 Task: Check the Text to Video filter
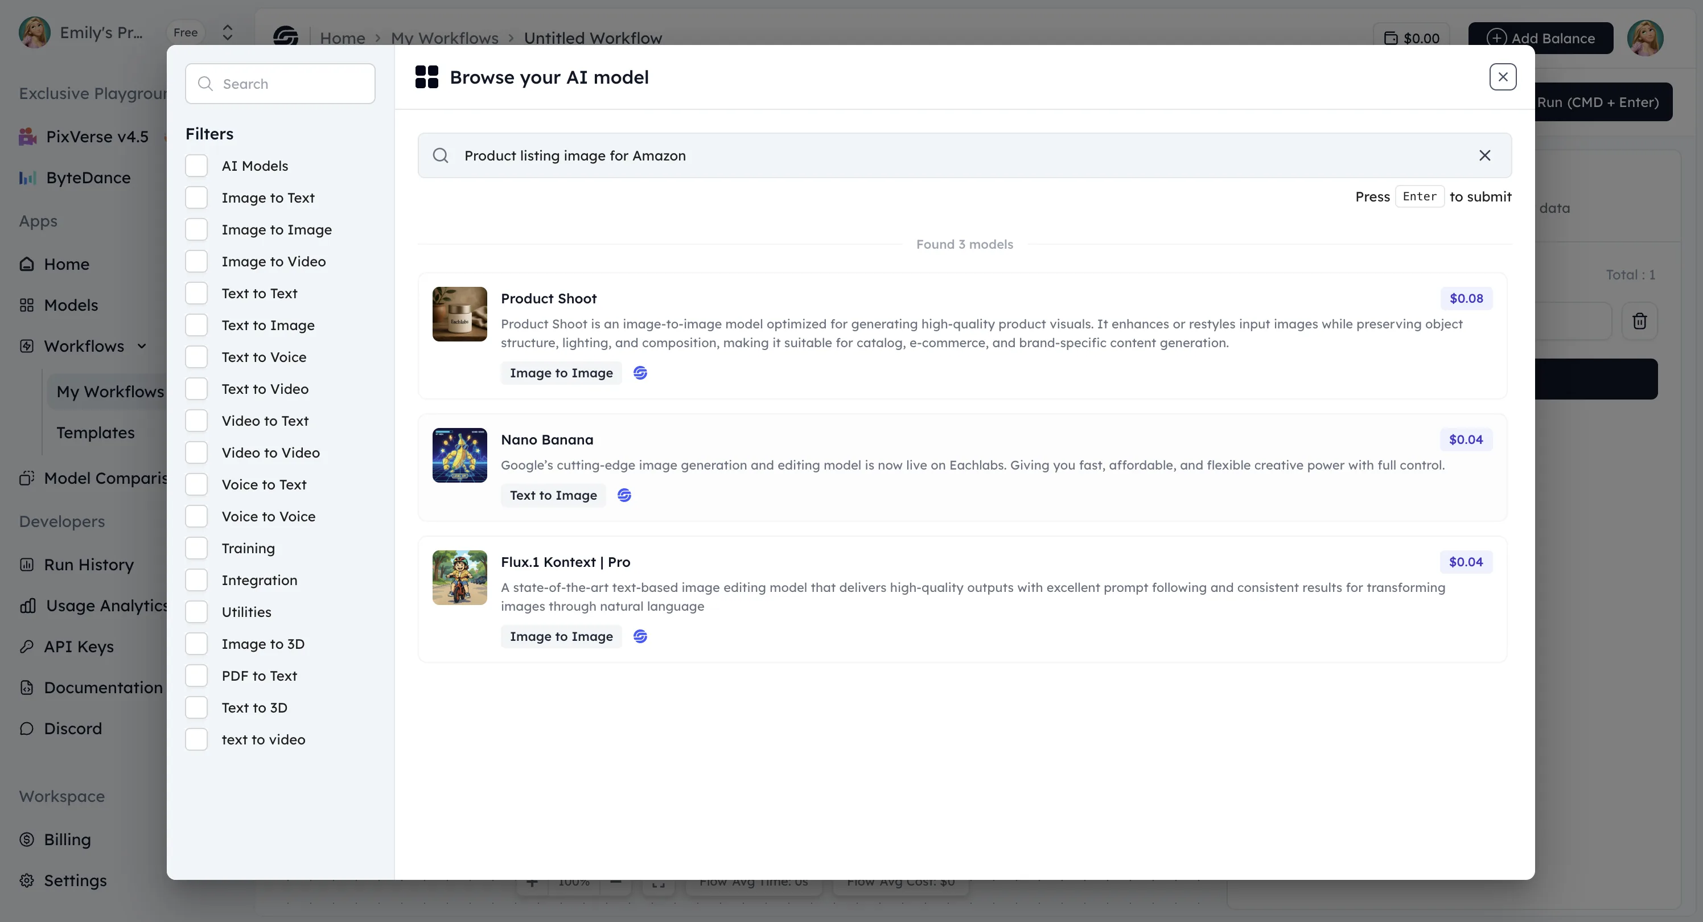coord(196,389)
